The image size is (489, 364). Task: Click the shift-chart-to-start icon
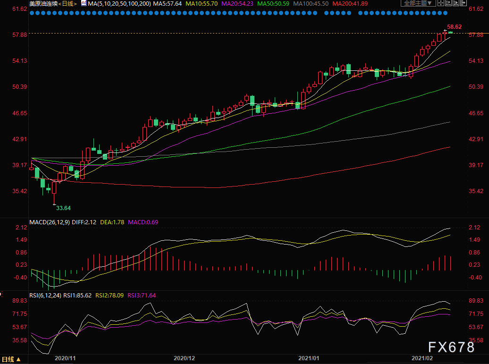click(x=448, y=3)
